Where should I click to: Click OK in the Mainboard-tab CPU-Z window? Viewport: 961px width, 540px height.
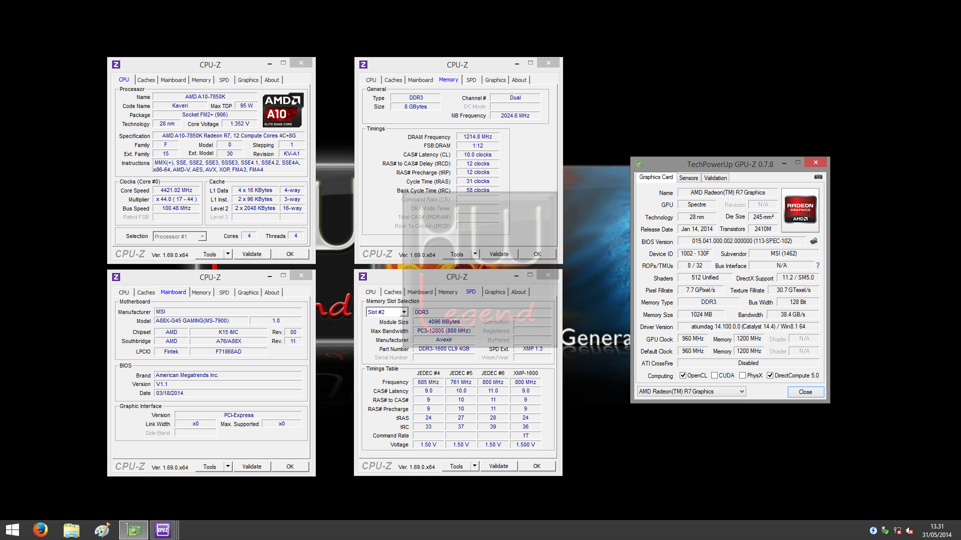pos(290,466)
